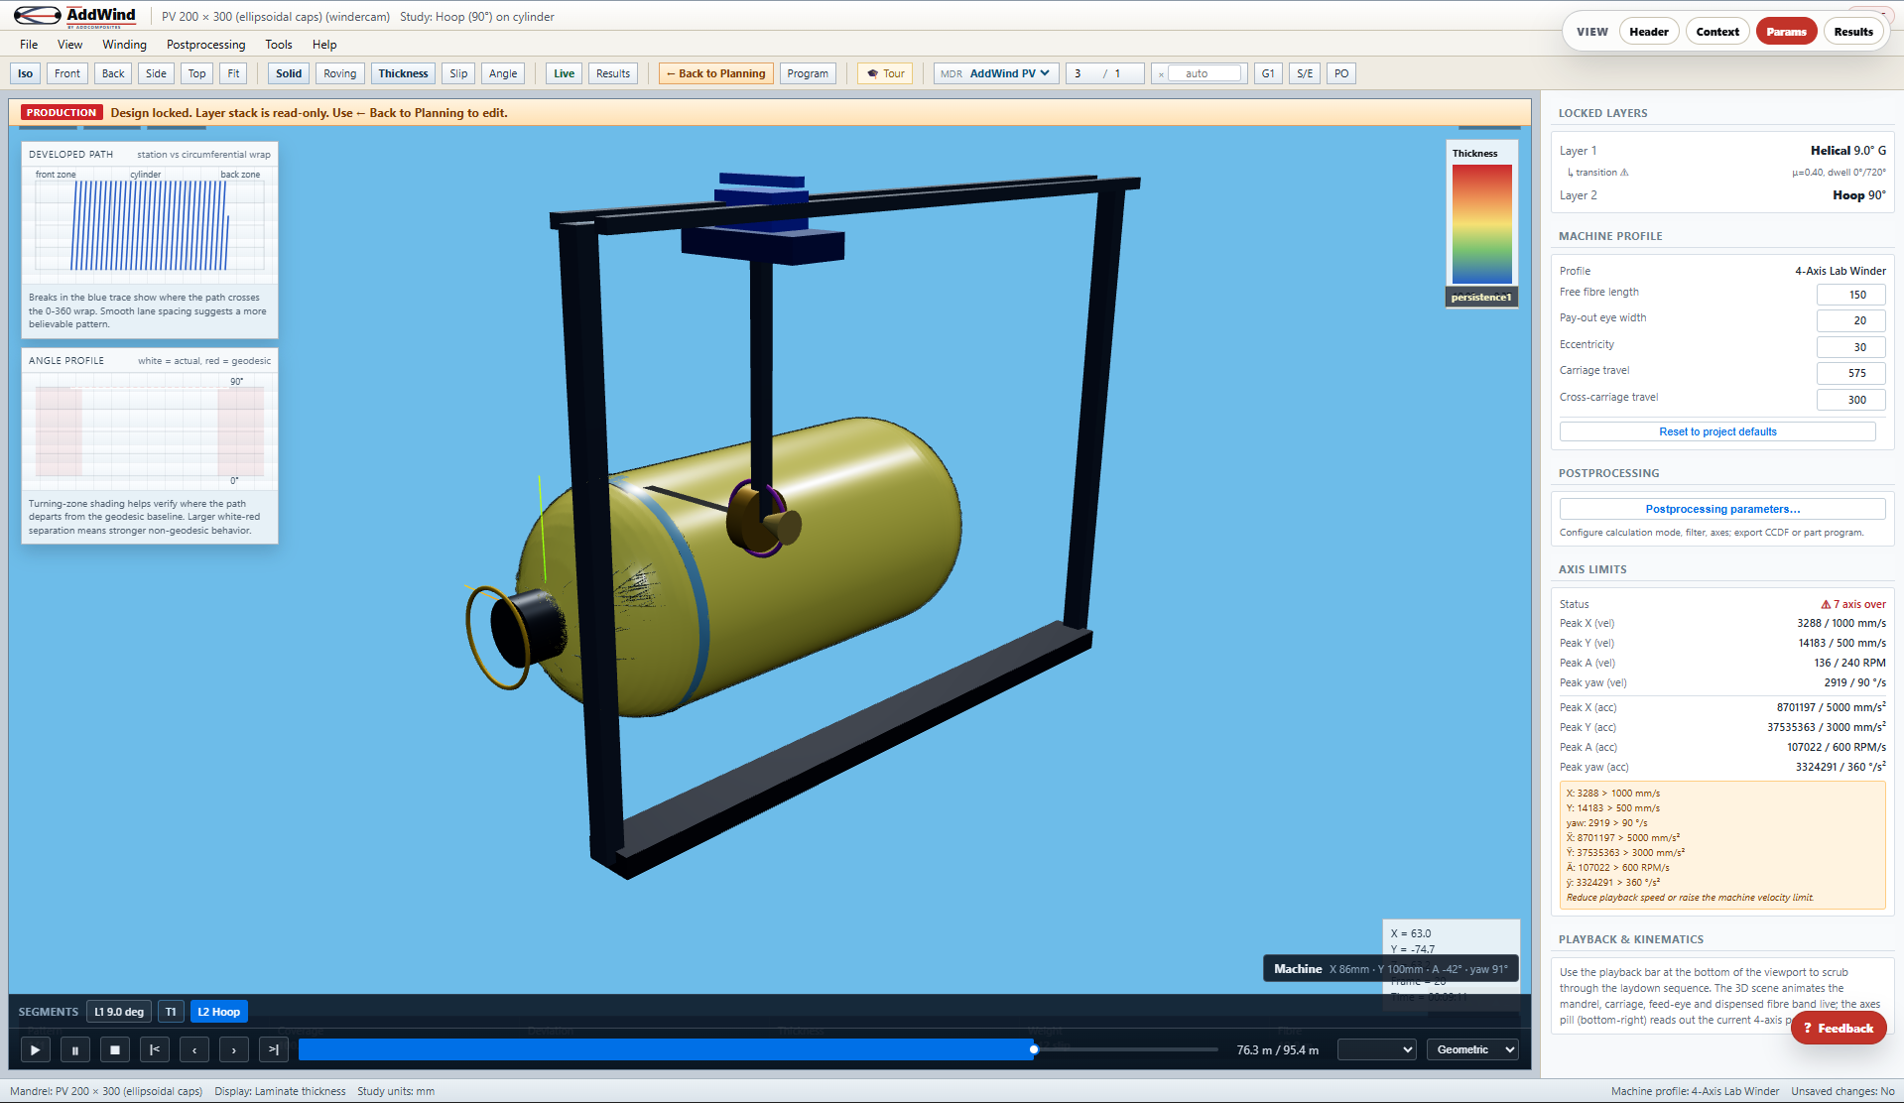This screenshot has width=1904, height=1103.
Task: Show the Header view panel
Action: pyautogui.click(x=1649, y=32)
